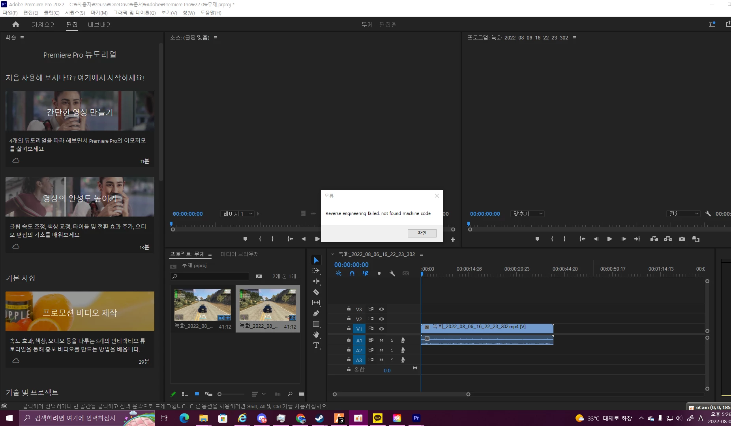Mute audio track A1
Screen dimensions: 731x426
pos(381,340)
